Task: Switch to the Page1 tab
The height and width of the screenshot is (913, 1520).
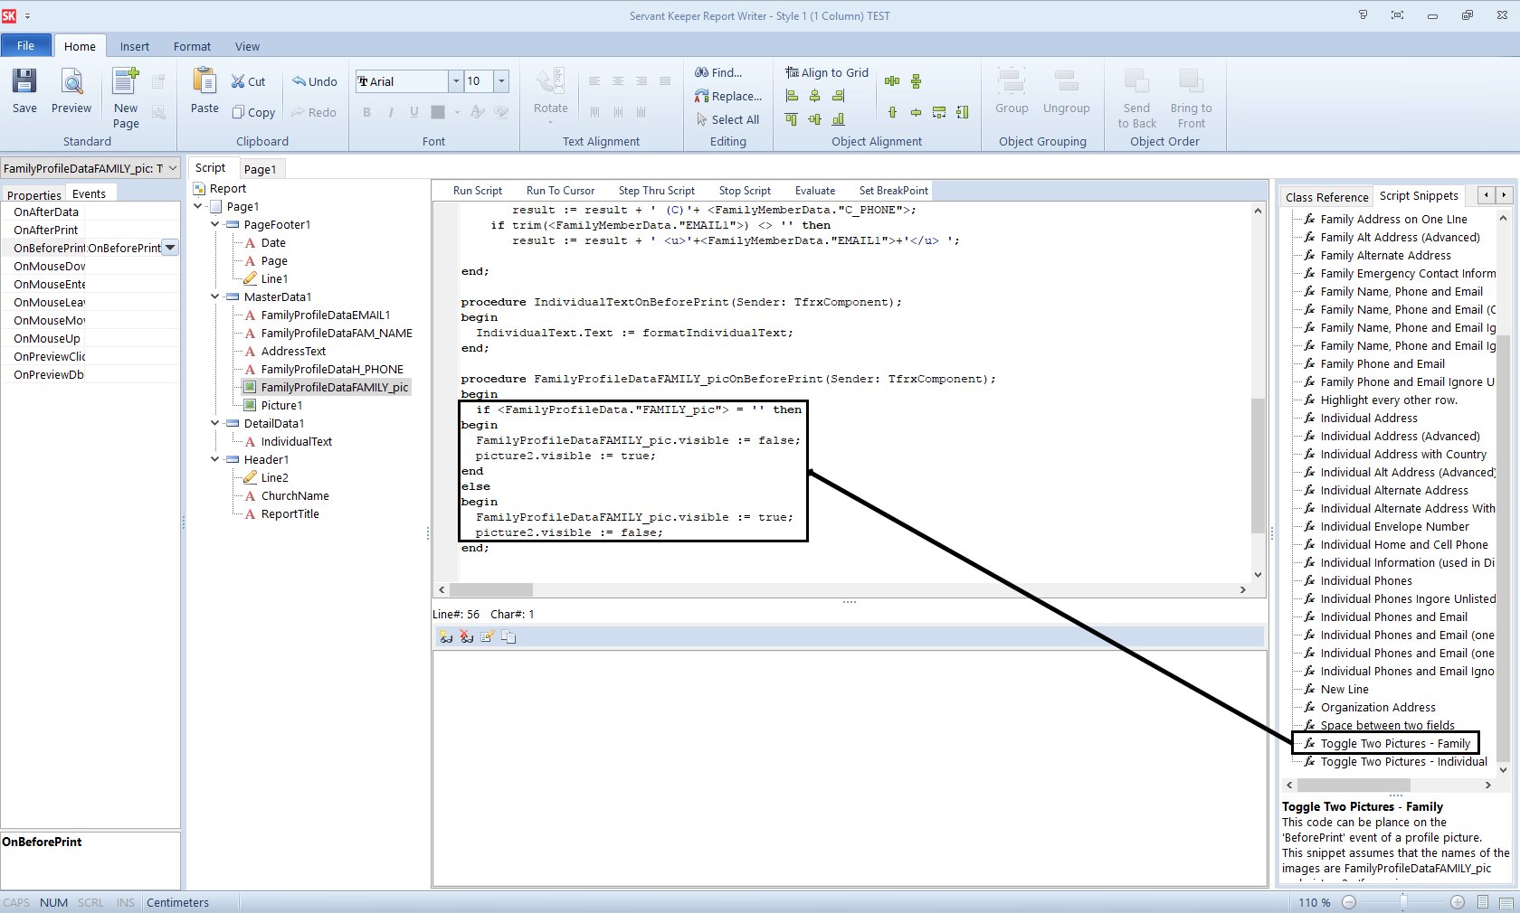Action: point(261,168)
